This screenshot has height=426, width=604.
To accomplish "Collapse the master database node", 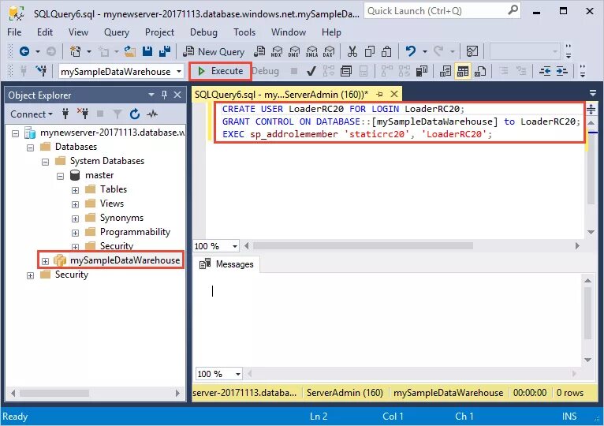I will coord(61,176).
